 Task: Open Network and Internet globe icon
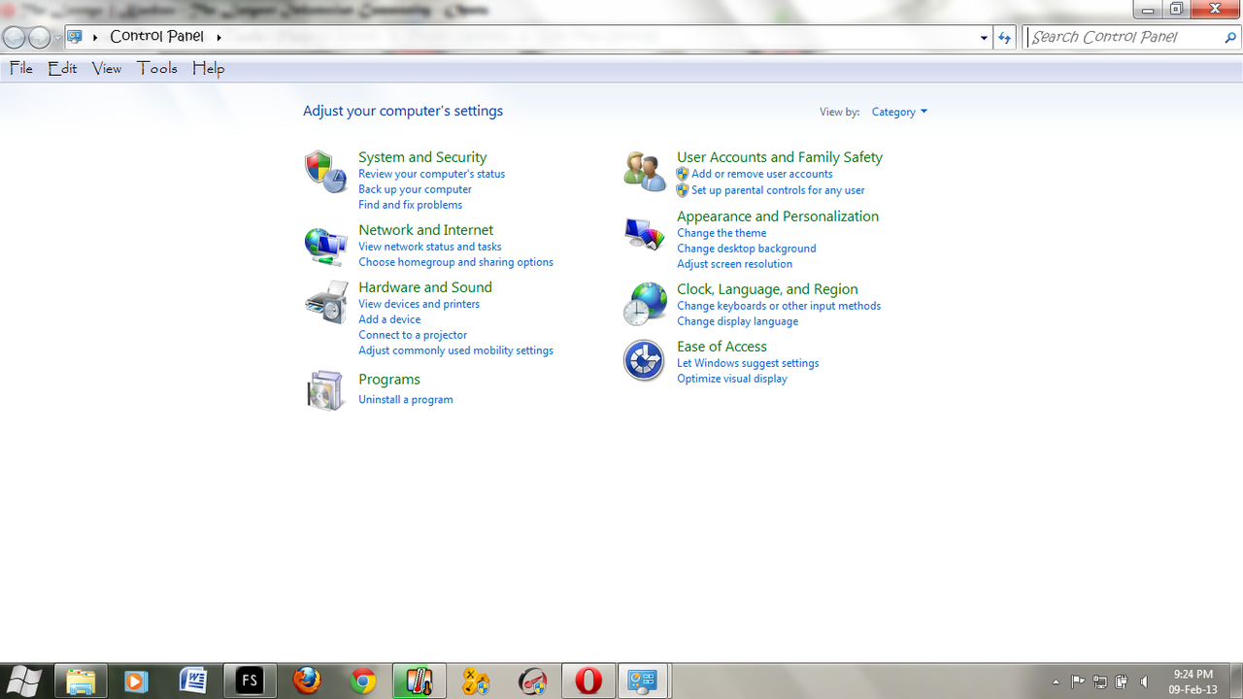(324, 246)
